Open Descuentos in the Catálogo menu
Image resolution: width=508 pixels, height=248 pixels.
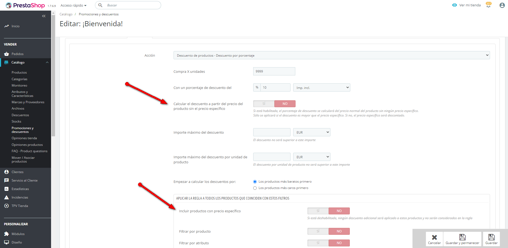20,115
